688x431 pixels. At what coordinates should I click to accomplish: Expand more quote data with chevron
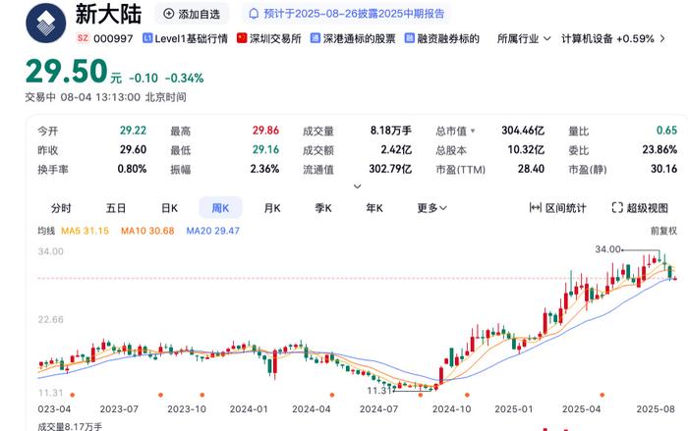click(357, 187)
